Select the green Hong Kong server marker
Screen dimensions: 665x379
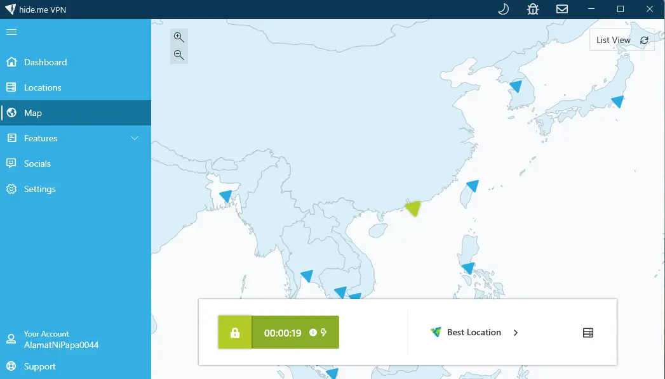tap(413, 208)
